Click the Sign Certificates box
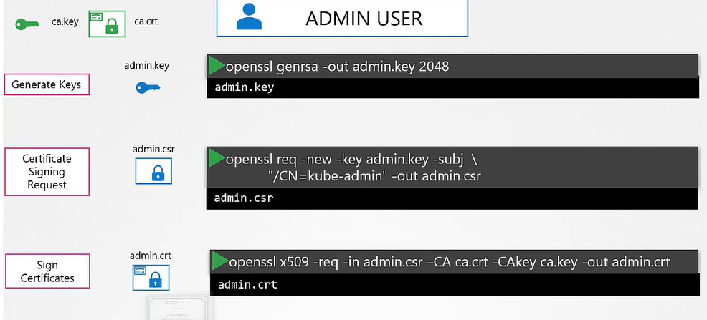The image size is (707, 320). coord(47,271)
